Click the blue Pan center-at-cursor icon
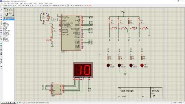Screen dimensions: 185x104 pos(27,6)
